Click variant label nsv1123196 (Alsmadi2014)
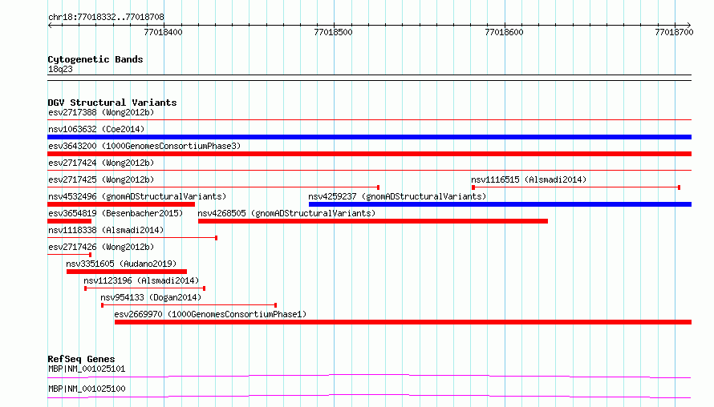714x407 pixels. (x=141, y=280)
